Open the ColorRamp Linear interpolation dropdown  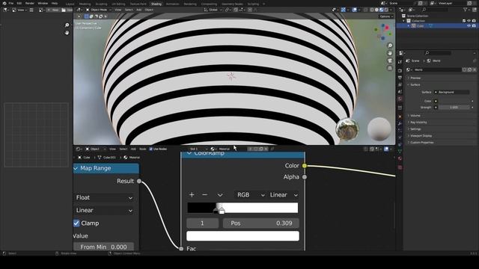tap(284, 195)
